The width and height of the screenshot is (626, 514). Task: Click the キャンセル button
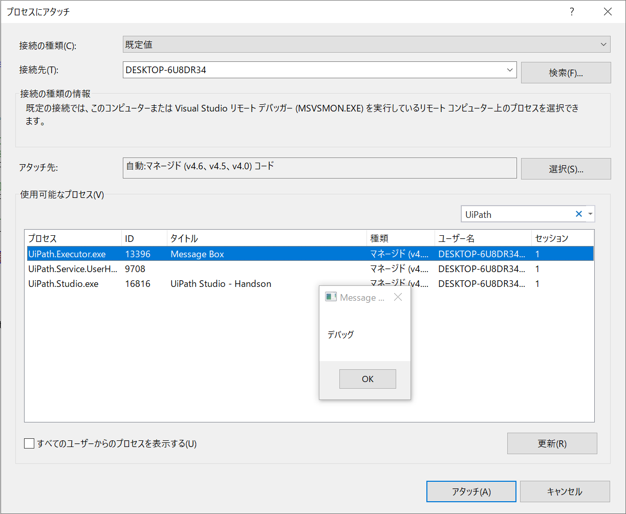[565, 491]
